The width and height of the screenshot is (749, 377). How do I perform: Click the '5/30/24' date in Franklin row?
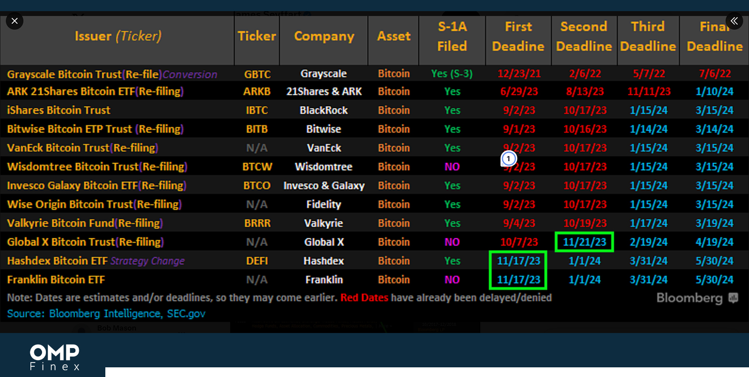pyautogui.click(x=715, y=280)
